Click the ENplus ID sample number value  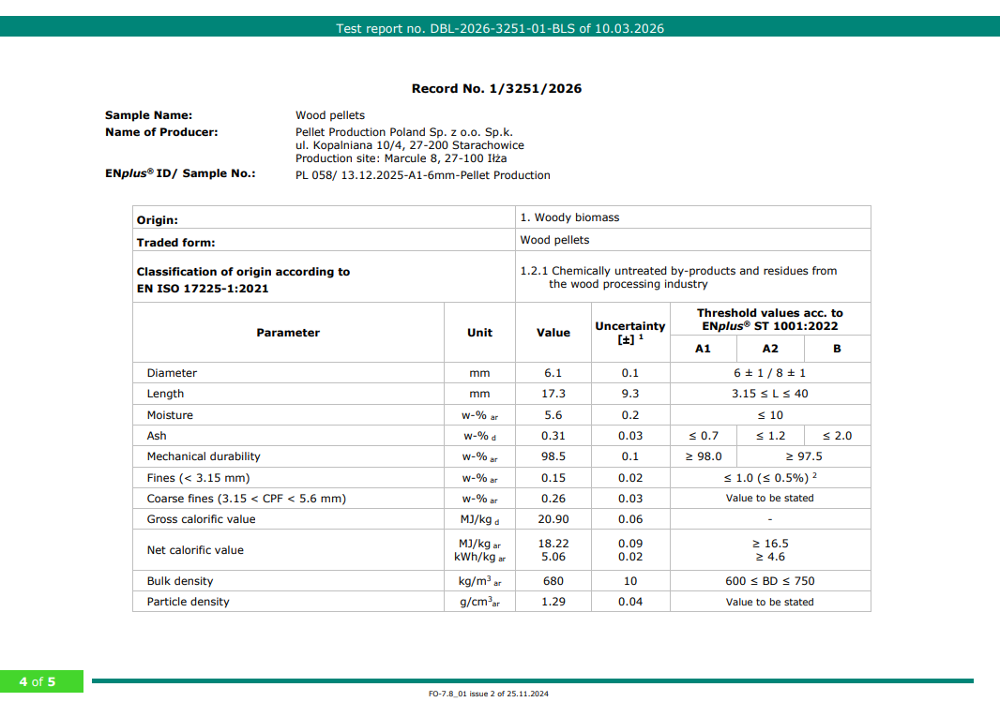[422, 175]
